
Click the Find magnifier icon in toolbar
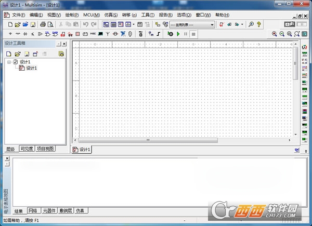coord(251,24)
